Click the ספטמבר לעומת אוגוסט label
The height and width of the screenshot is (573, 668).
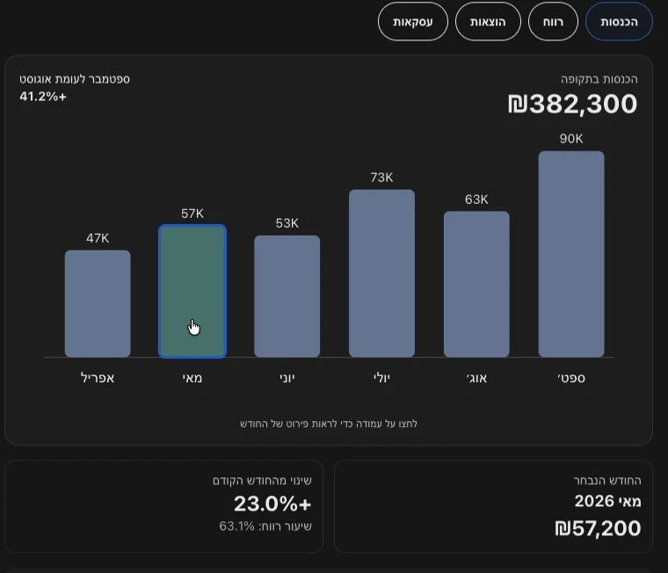(x=75, y=79)
